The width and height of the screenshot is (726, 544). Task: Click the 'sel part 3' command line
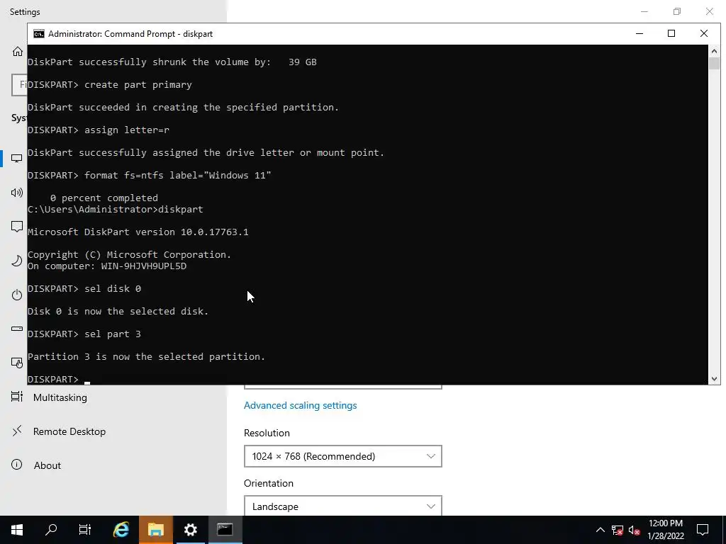tap(84, 334)
